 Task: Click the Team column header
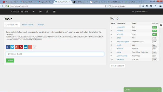(134, 23)
